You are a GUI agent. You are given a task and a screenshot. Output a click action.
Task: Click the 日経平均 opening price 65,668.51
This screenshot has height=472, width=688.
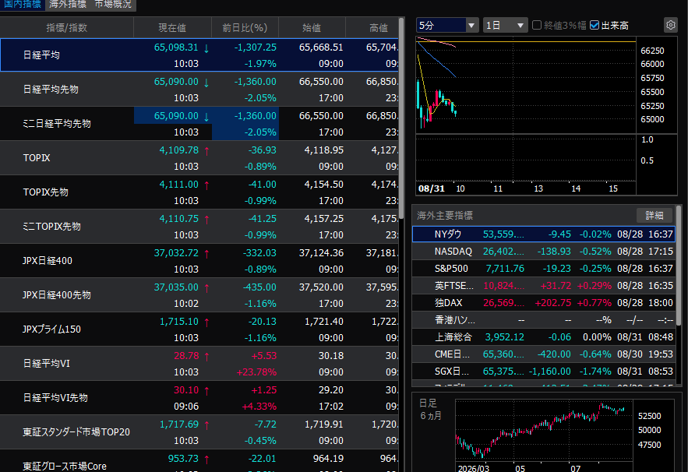[321, 47]
